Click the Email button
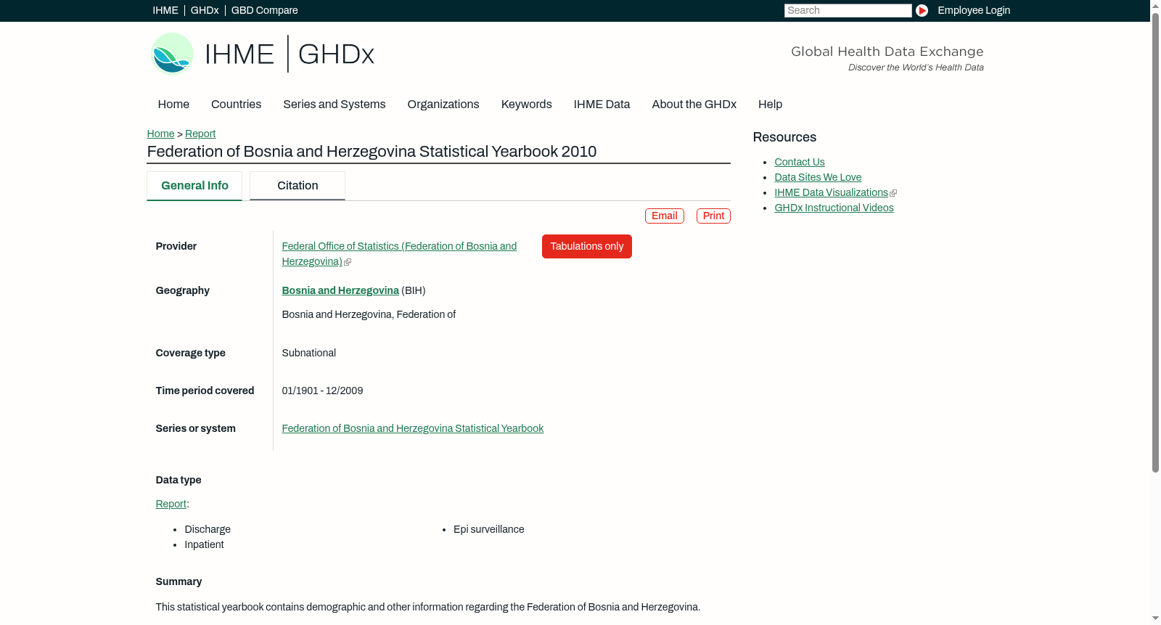This screenshot has height=625, width=1161. point(665,216)
